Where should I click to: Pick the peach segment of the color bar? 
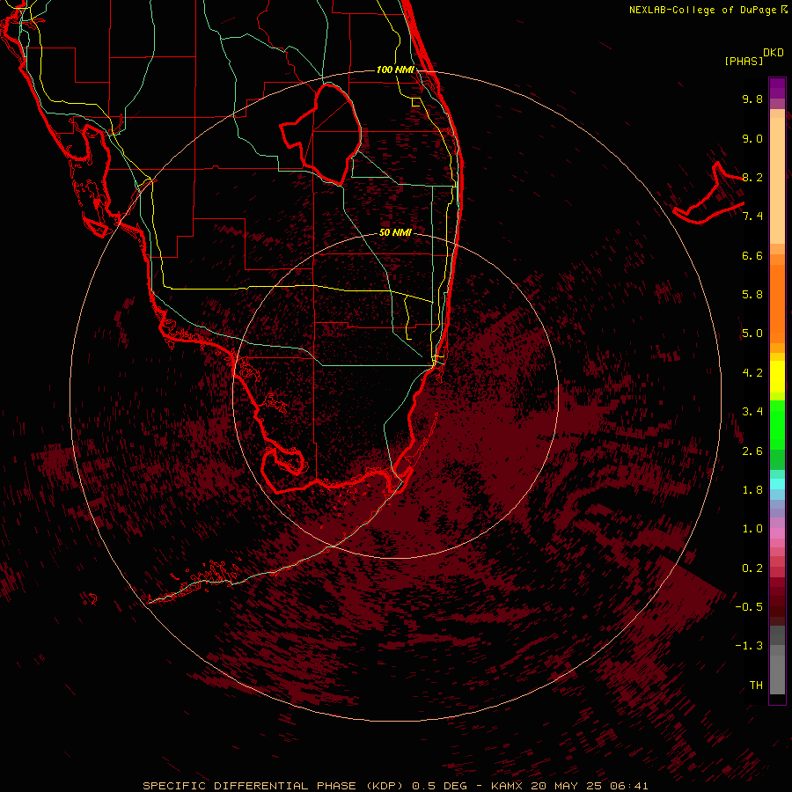[x=777, y=177]
